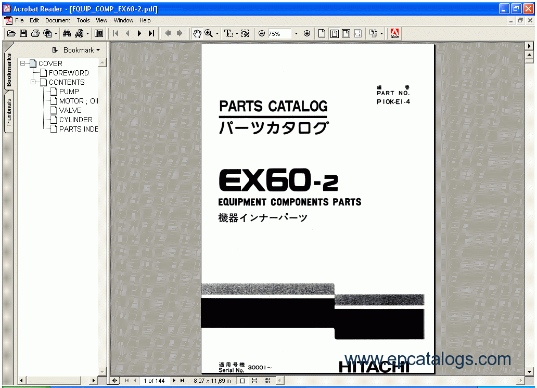Open the File menu

[x=19, y=21]
